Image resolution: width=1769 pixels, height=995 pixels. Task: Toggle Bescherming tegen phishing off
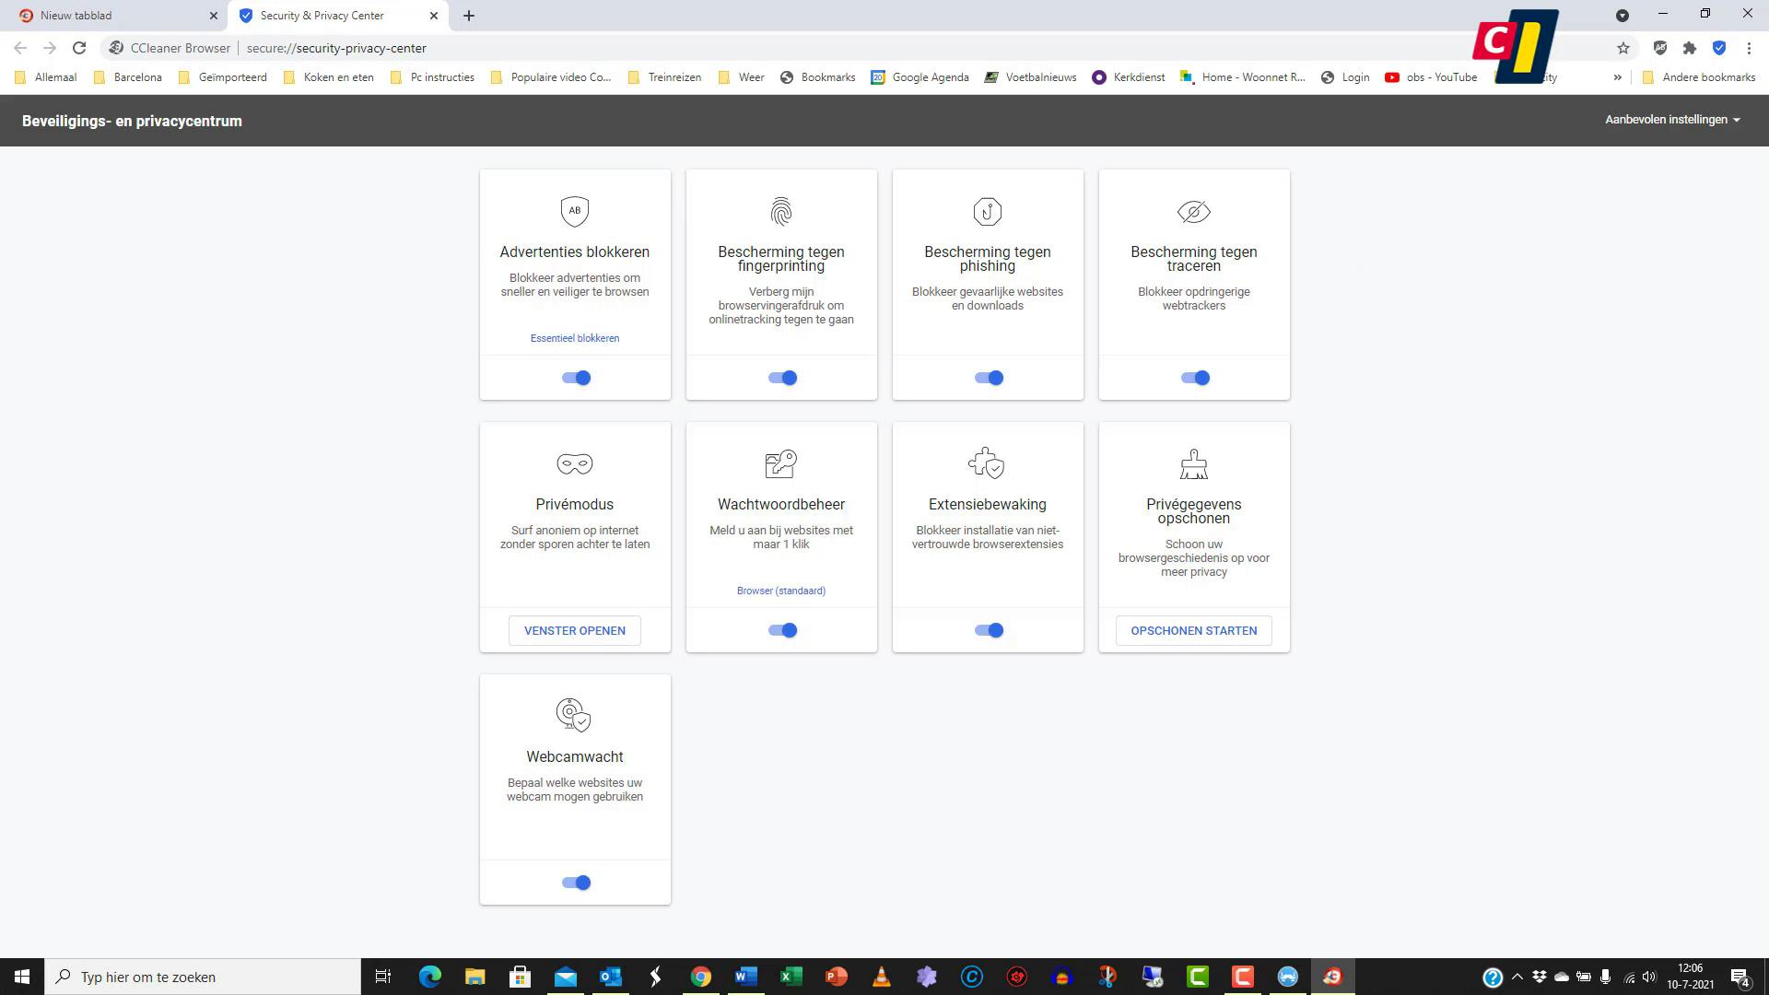tap(987, 377)
